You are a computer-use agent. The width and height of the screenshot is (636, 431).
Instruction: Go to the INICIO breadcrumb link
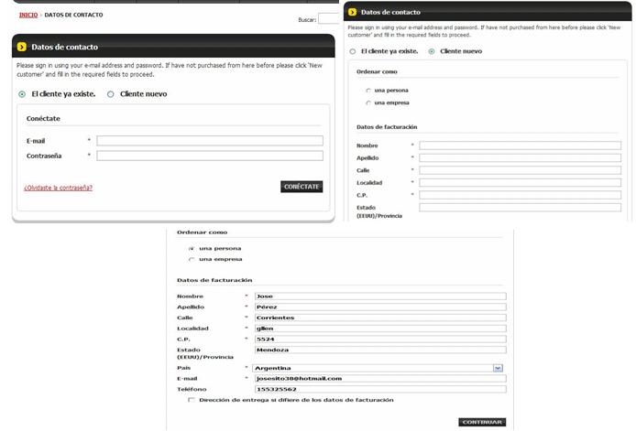coord(28,16)
